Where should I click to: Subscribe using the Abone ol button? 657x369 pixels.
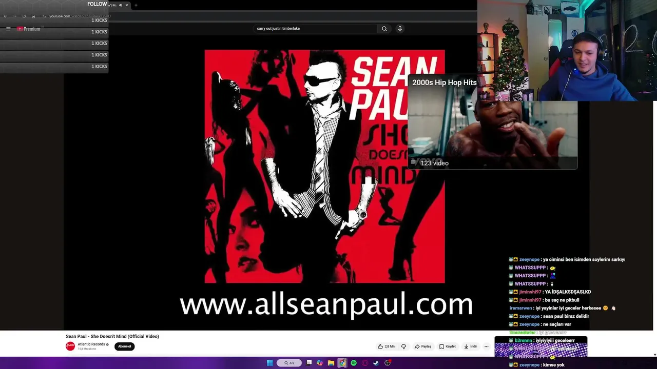pyautogui.click(x=125, y=346)
